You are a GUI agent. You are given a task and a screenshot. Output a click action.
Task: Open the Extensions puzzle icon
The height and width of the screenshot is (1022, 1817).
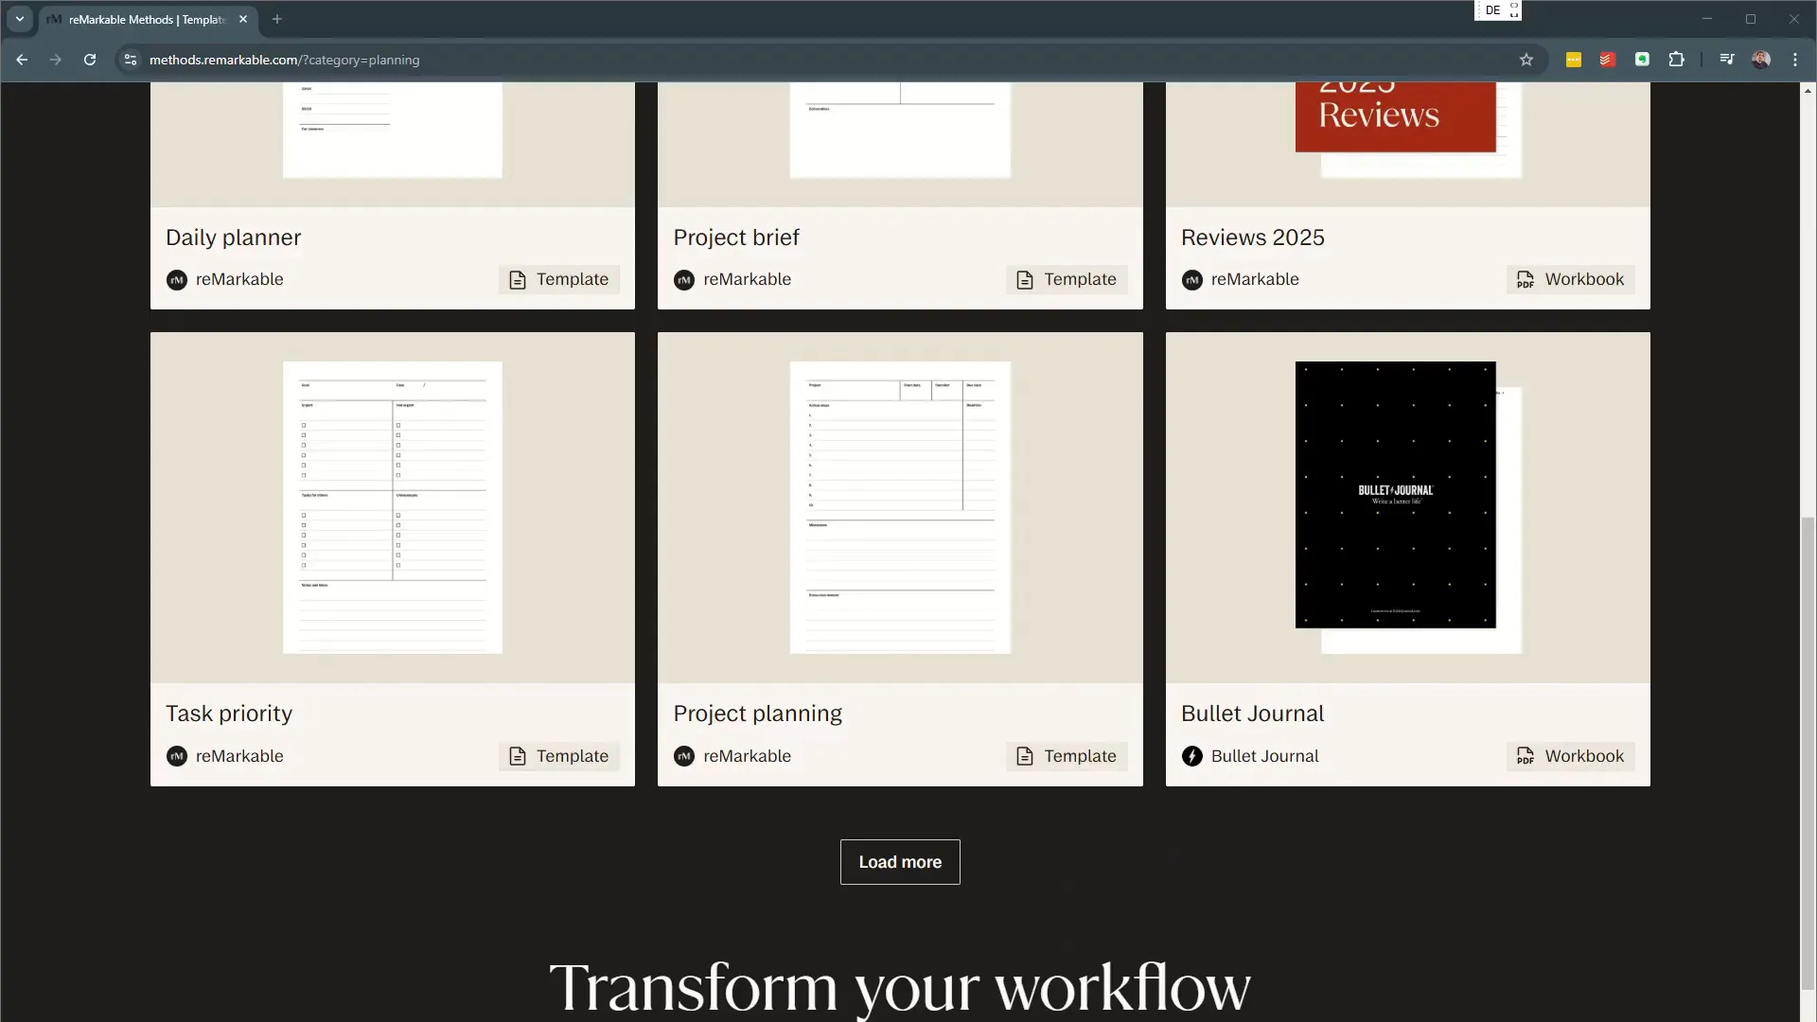coord(1677,60)
